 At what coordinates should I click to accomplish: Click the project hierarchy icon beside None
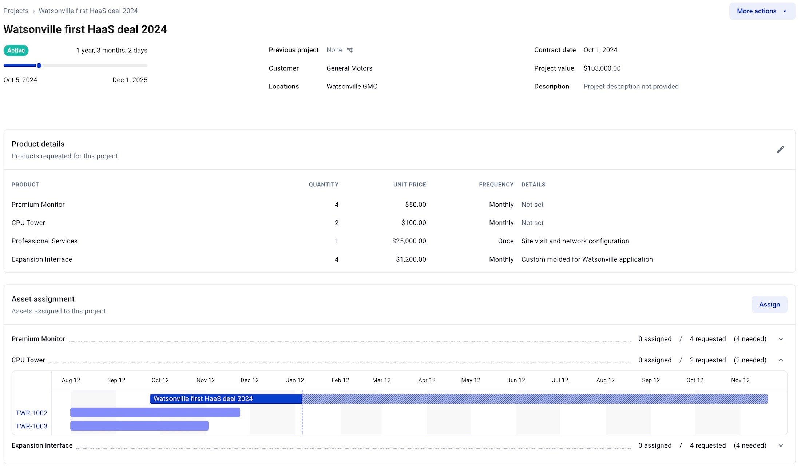350,50
